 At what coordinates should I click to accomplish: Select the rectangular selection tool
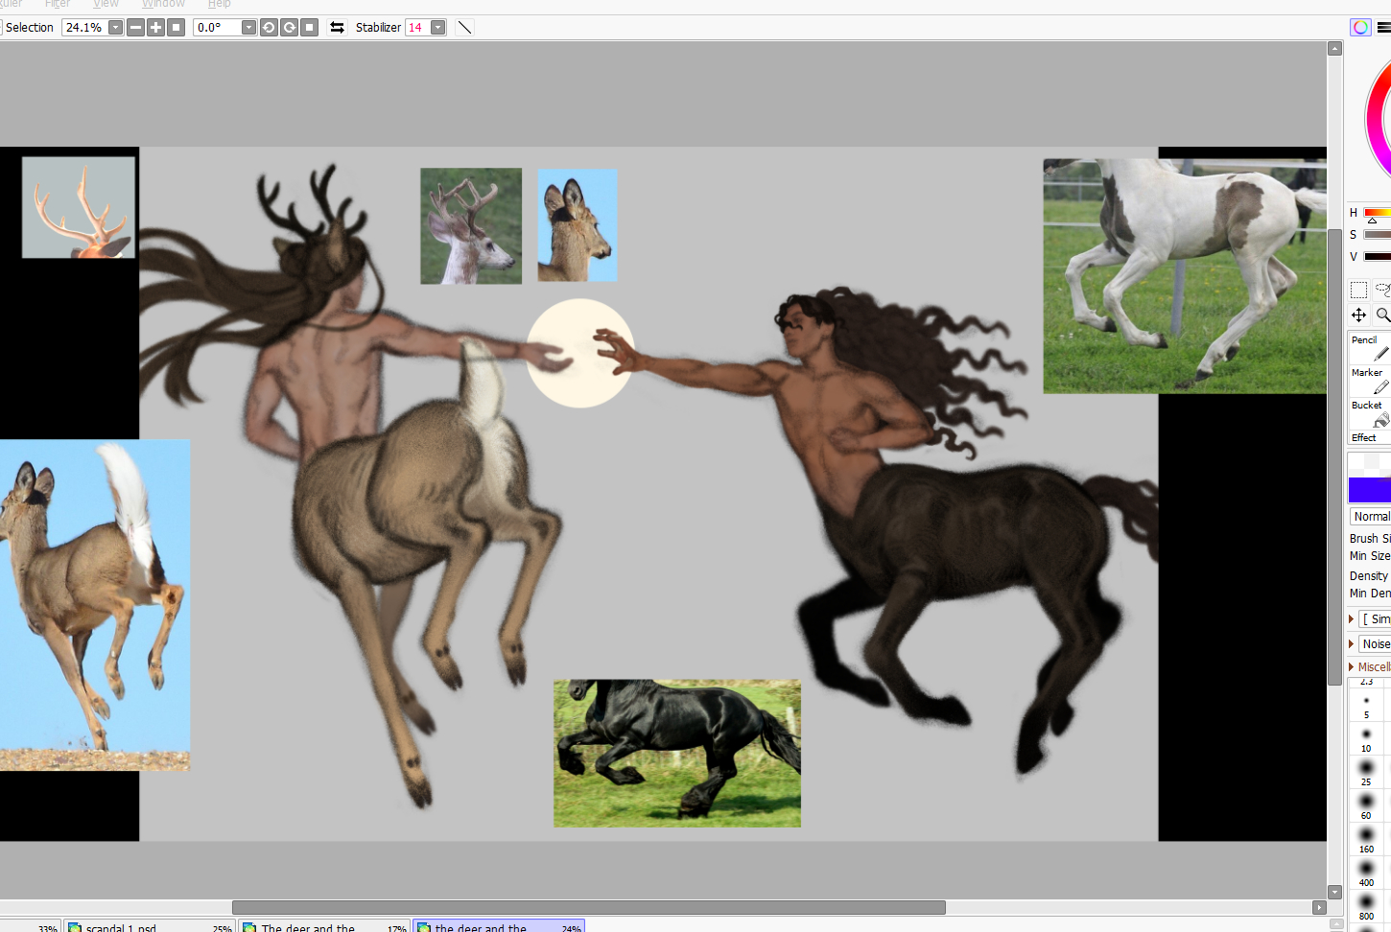[x=1358, y=290]
